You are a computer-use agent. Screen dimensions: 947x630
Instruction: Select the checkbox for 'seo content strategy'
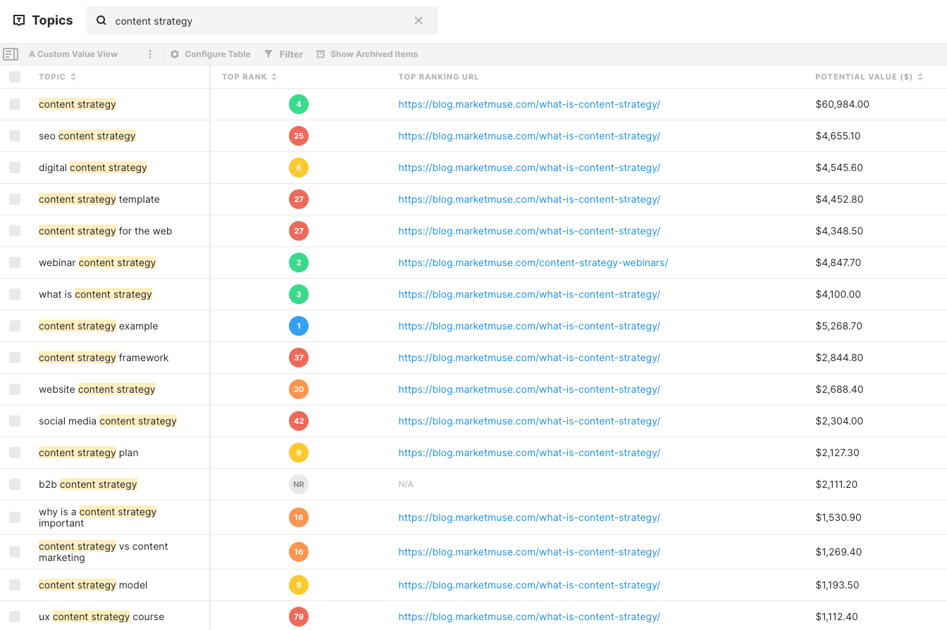point(15,135)
